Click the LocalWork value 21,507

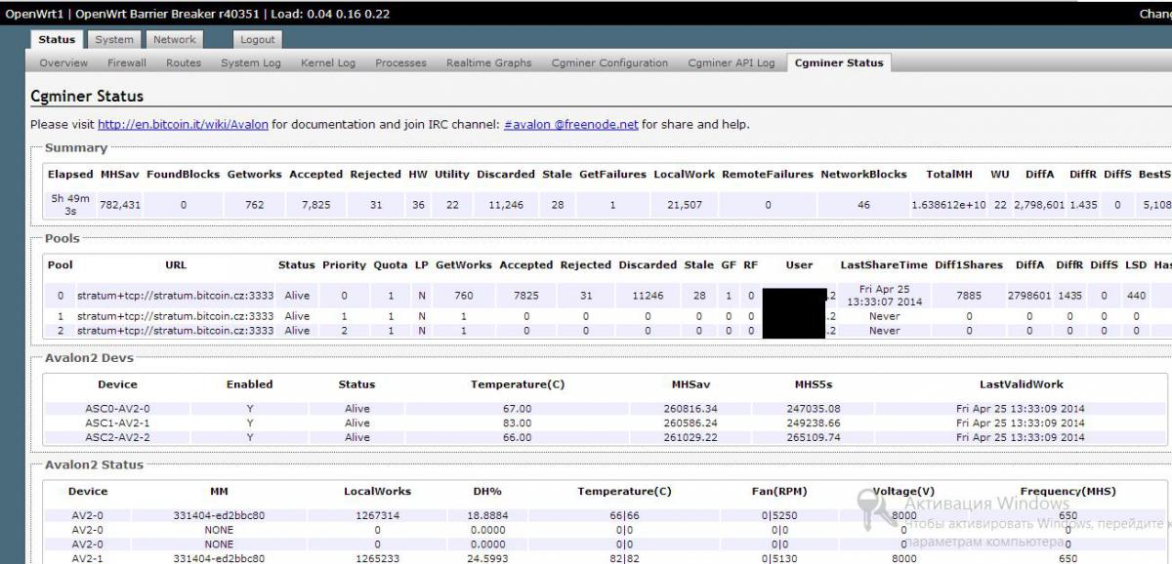pyautogui.click(x=684, y=205)
